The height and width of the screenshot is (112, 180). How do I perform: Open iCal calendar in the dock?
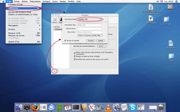click(67, 107)
